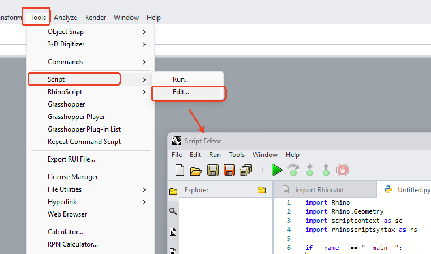The height and width of the screenshot is (254, 431).
Task: Click the Save All stacked disks icon
Action: click(x=246, y=170)
